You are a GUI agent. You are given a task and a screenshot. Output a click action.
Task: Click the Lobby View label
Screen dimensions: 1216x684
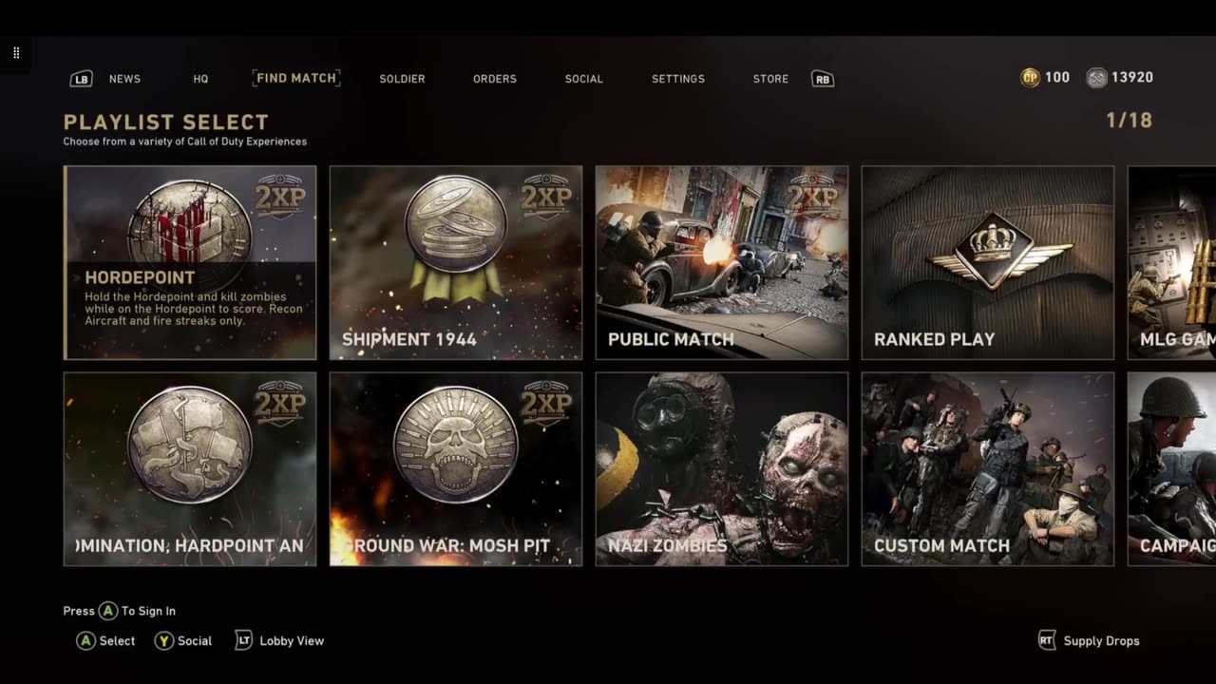click(292, 641)
